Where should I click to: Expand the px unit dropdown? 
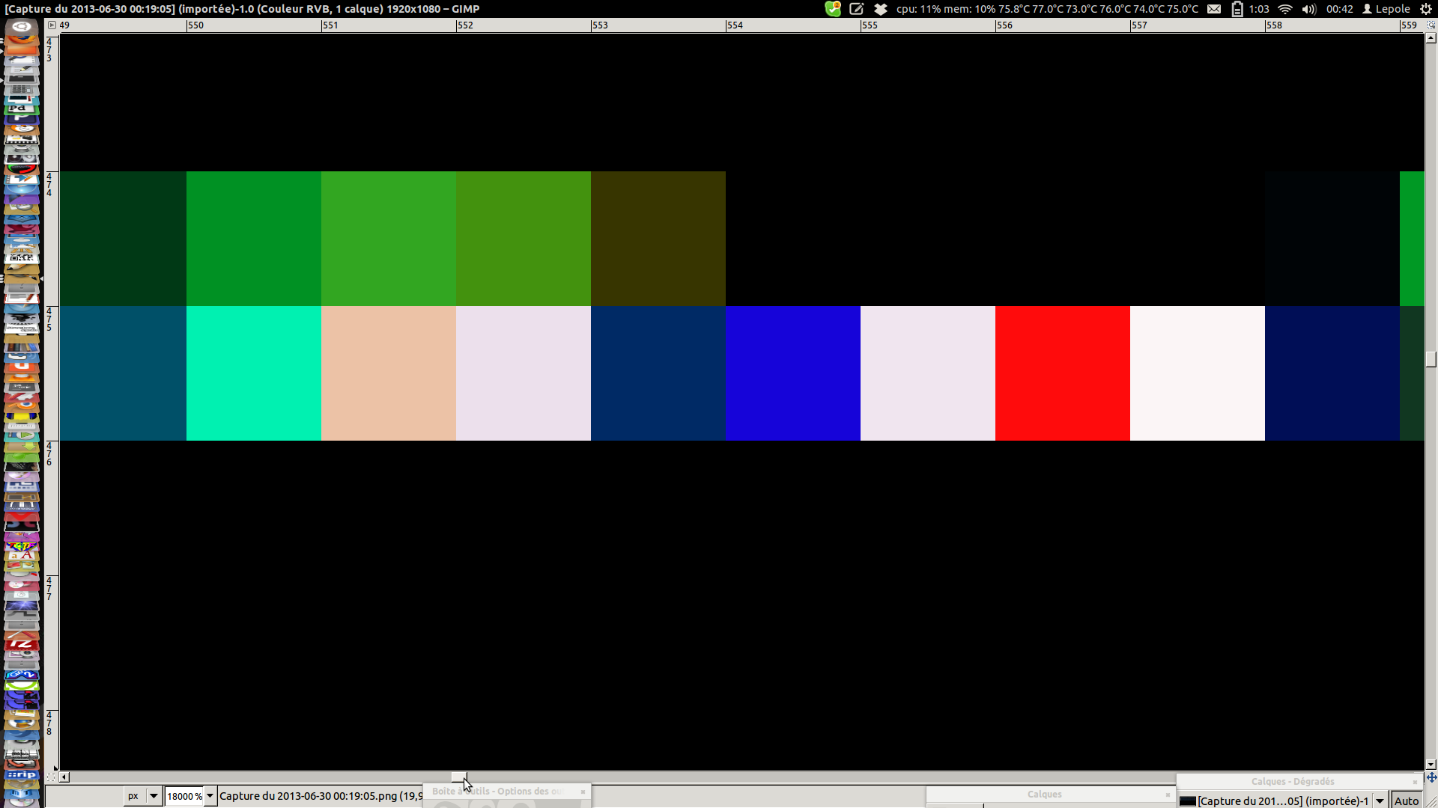[154, 796]
